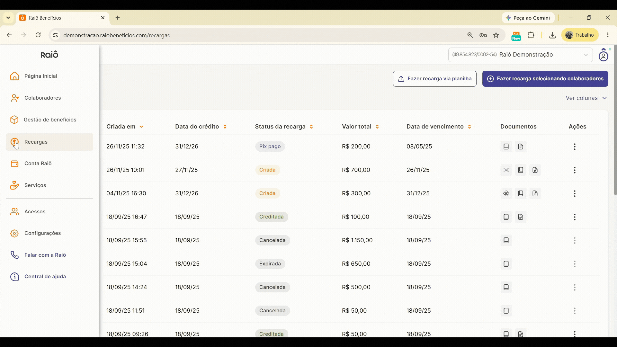Click Fazer recarga via planilha button
This screenshot has width=617, height=347.
(434, 79)
